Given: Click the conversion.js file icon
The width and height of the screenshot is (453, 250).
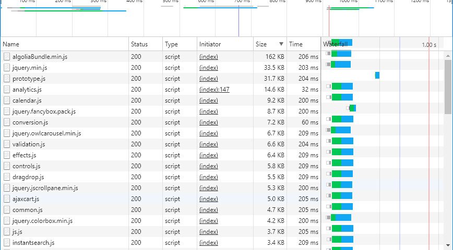Looking at the screenshot, I should (x=7, y=122).
